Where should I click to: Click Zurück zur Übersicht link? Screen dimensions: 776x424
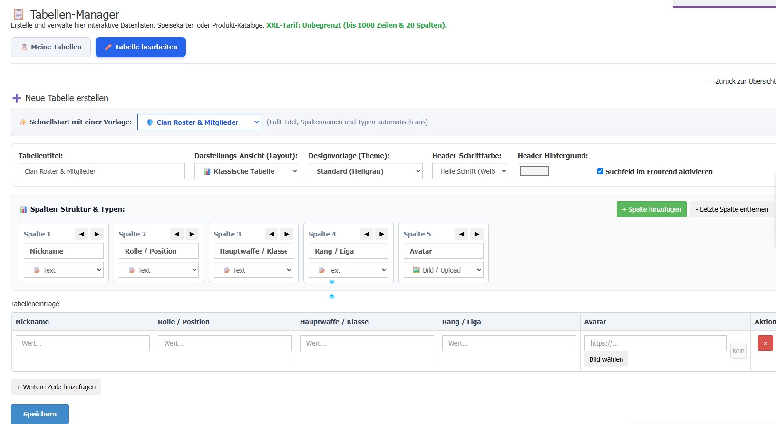click(x=741, y=81)
